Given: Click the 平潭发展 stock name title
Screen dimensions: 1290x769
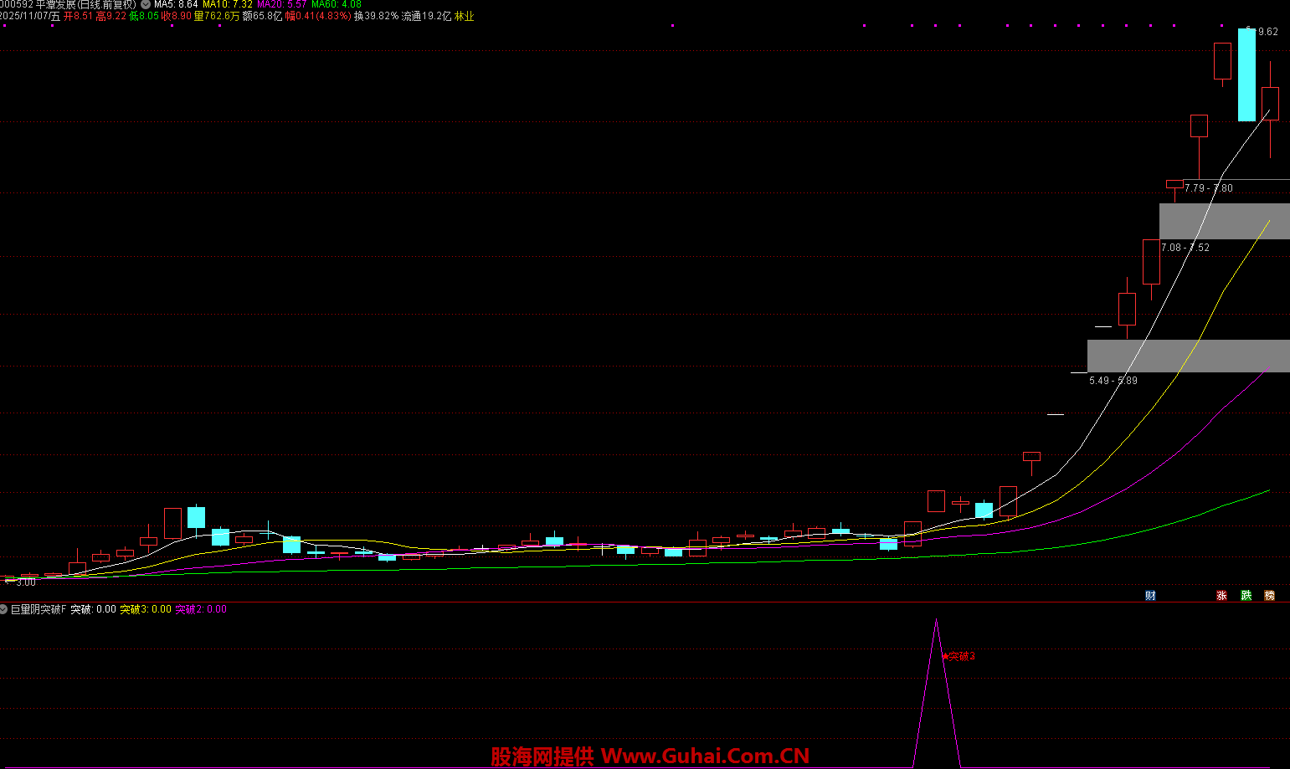Looking at the screenshot, I should click(55, 4).
